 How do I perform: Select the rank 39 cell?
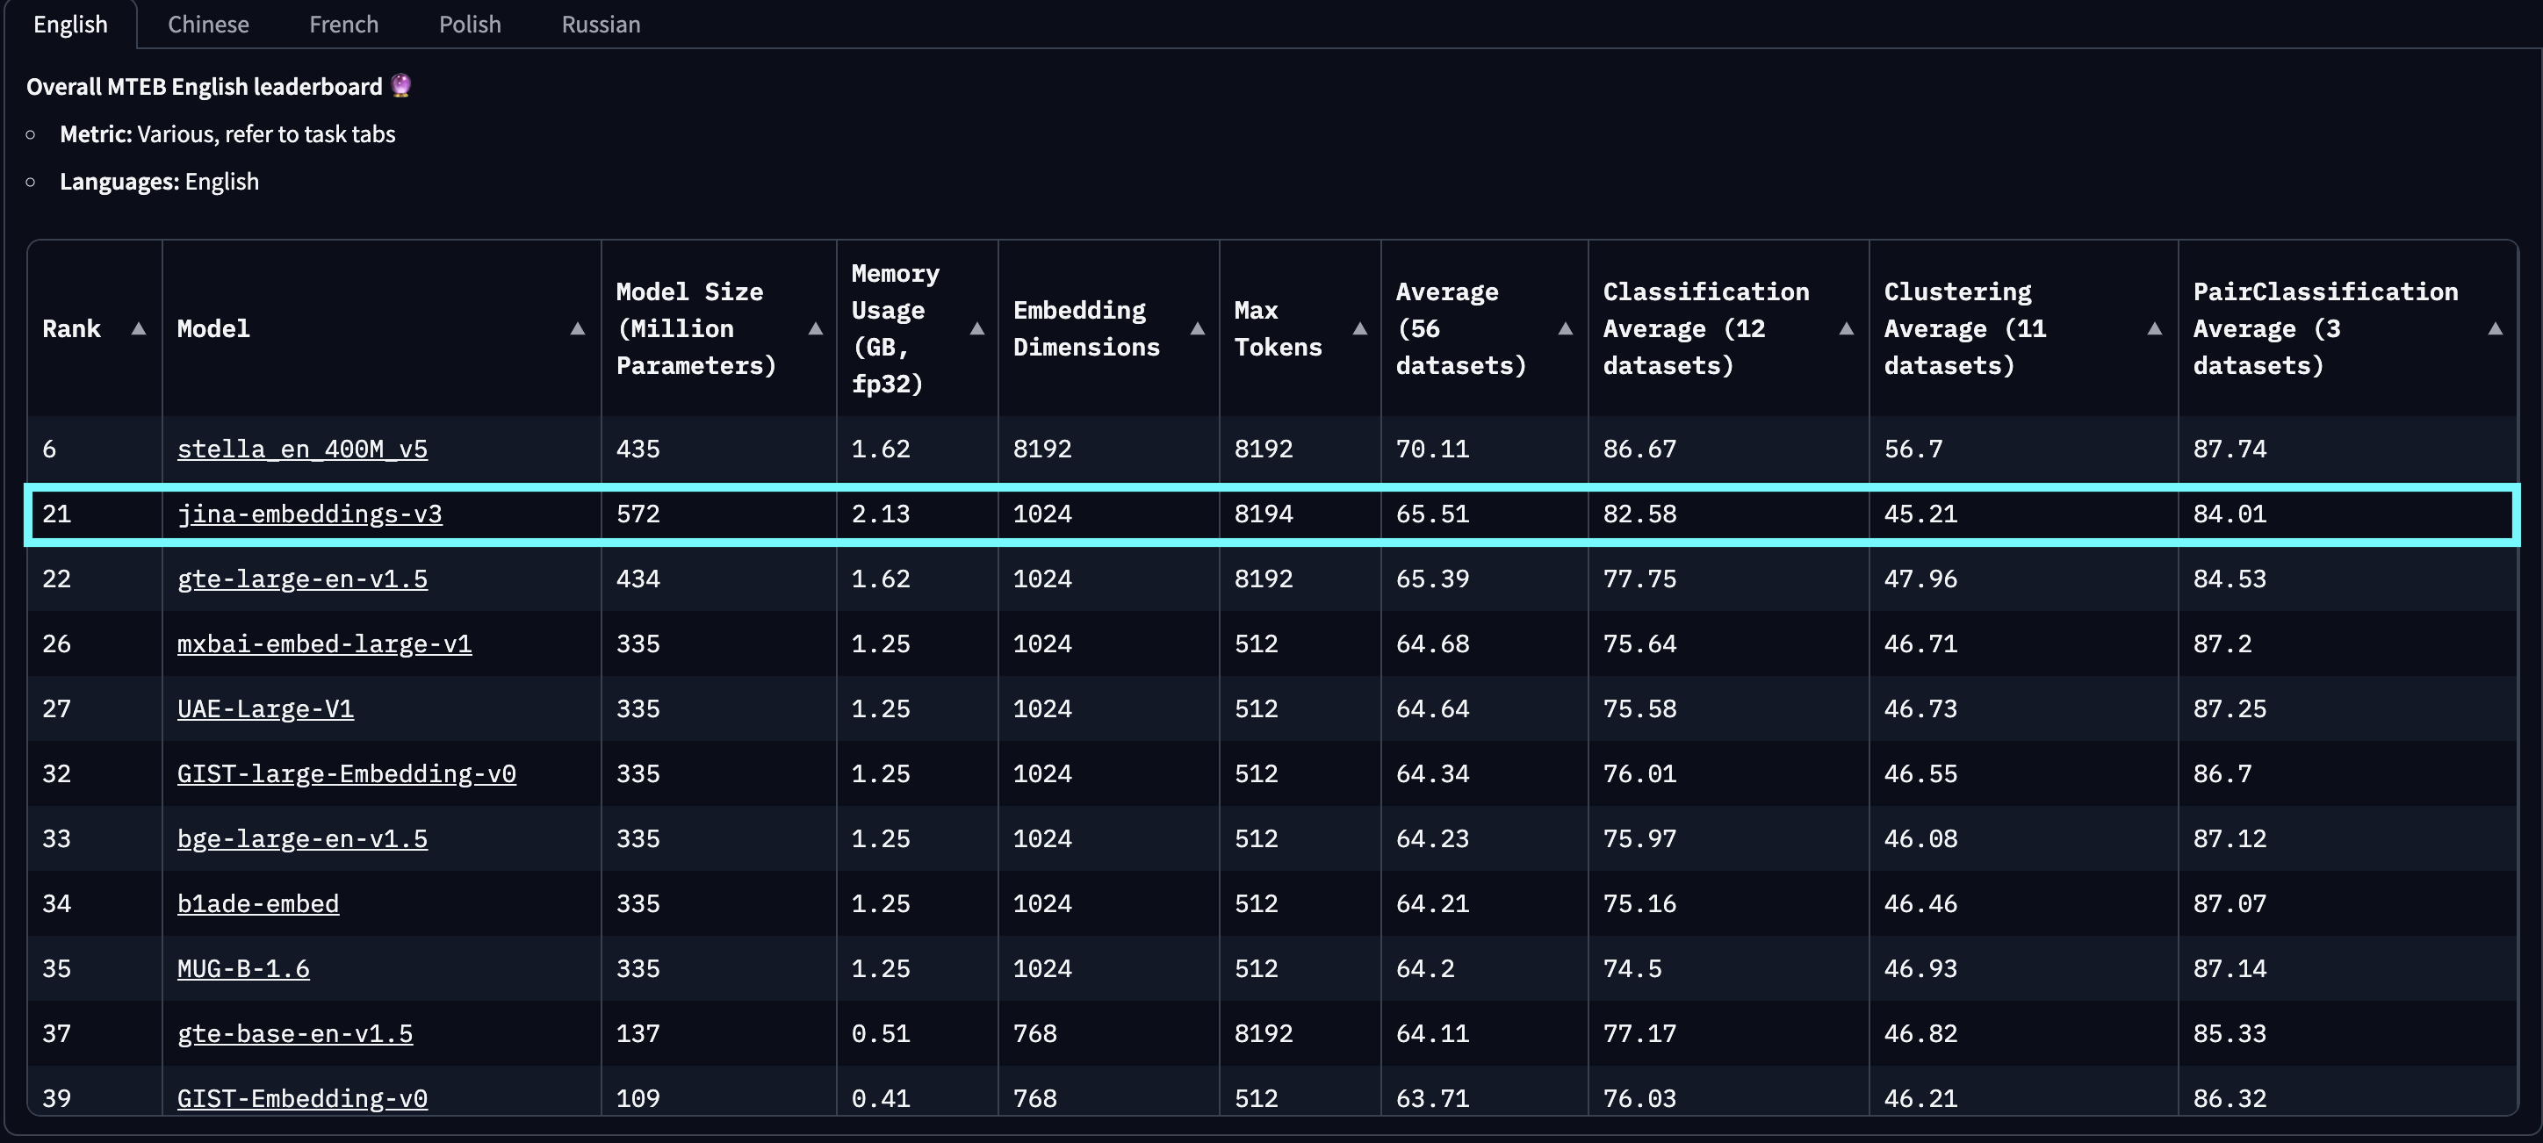coord(95,1092)
